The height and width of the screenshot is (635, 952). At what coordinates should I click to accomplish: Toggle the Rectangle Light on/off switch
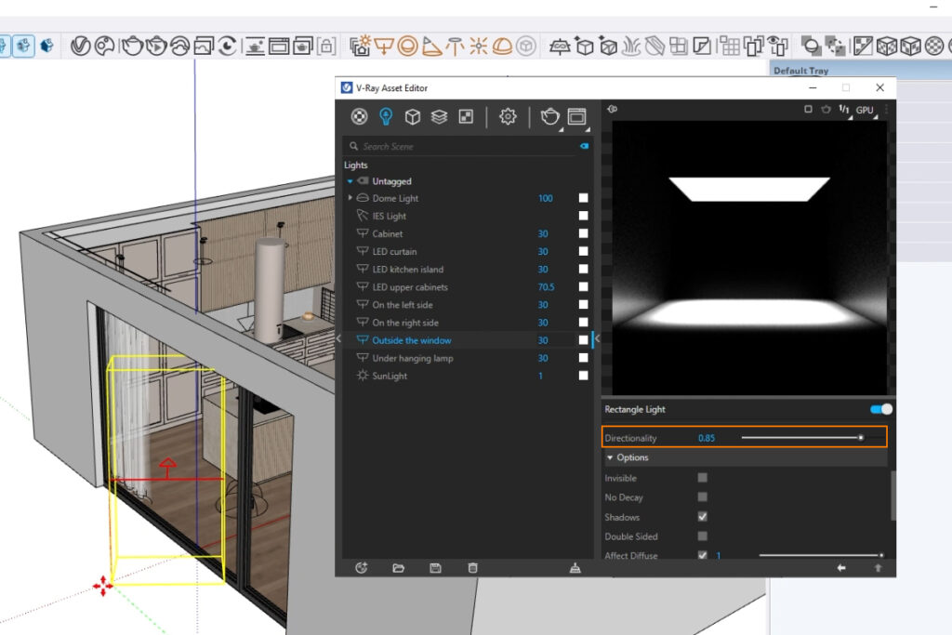[880, 409]
